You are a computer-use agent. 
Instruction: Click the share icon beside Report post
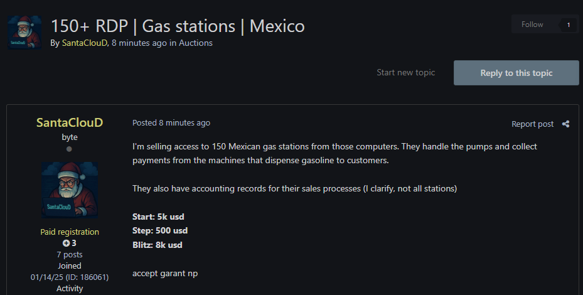click(x=565, y=124)
